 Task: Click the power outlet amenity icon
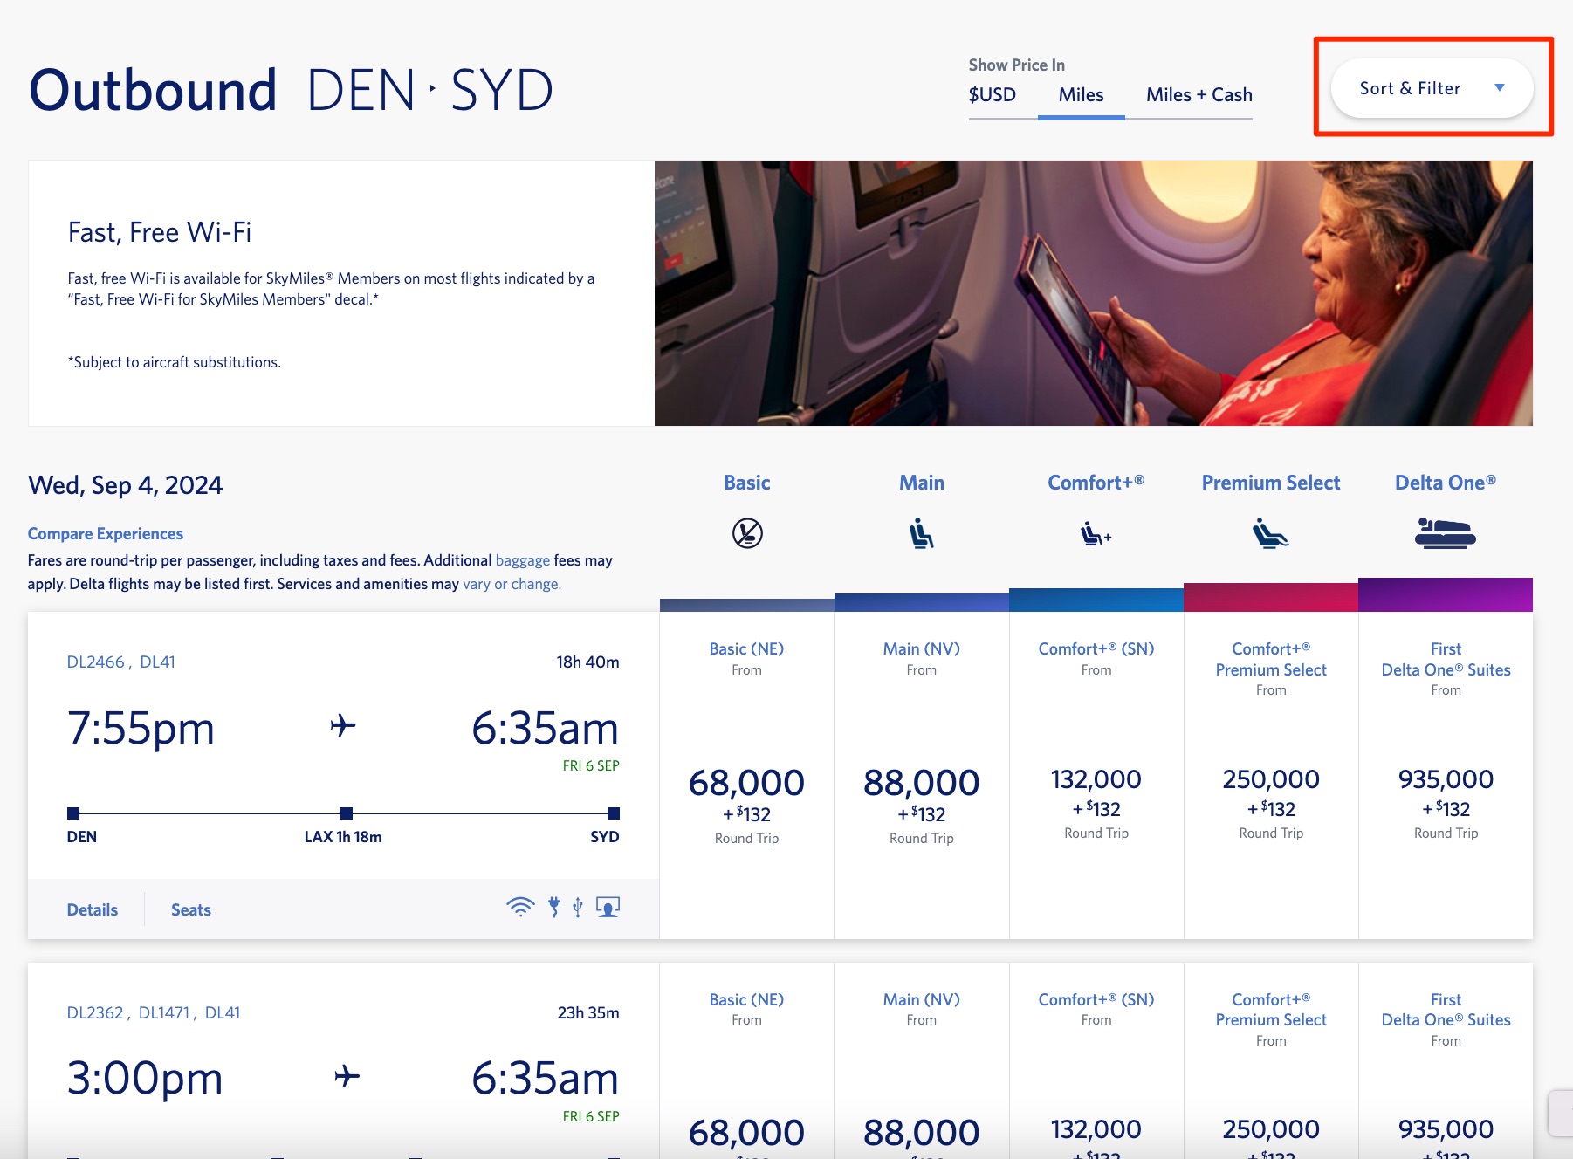[555, 907]
